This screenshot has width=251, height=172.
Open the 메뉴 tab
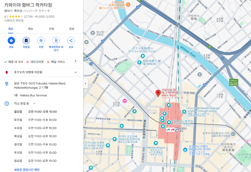[x=31, y=29]
